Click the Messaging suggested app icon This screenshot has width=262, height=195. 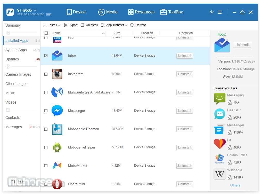[x=219, y=99]
